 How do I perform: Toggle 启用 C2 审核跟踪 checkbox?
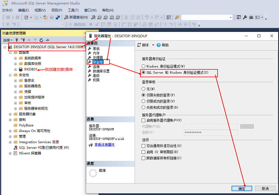[x=144, y=152]
